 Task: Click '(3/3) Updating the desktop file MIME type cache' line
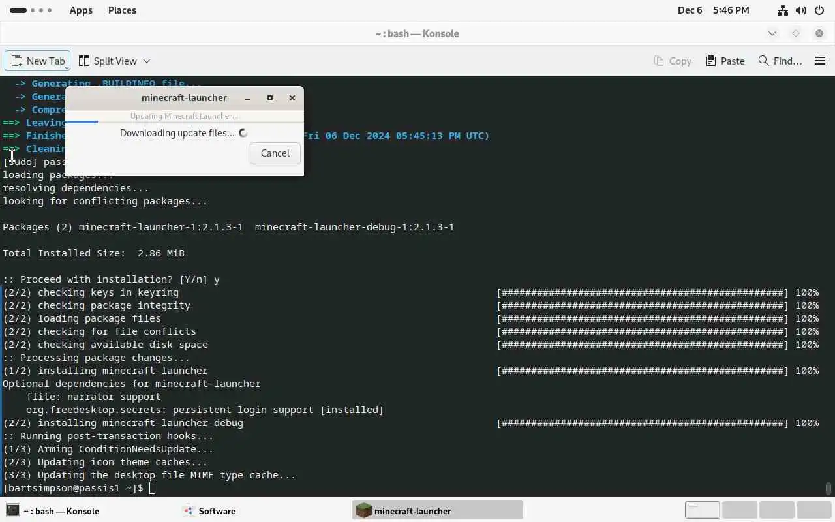pos(149,475)
